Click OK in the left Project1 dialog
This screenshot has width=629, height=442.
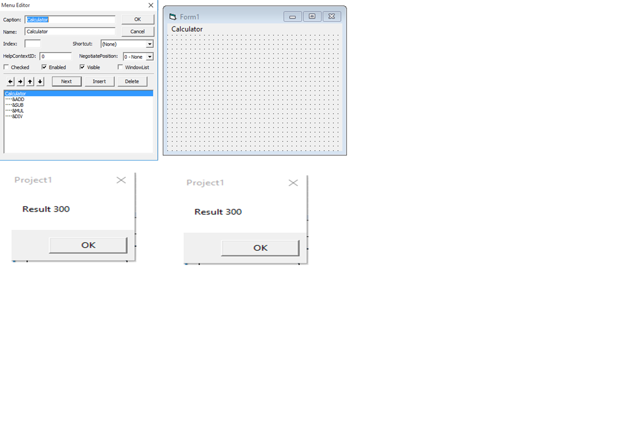(x=89, y=245)
